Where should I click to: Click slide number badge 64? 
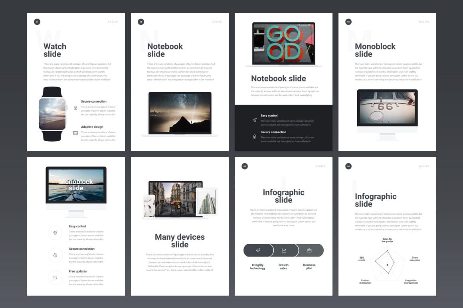click(x=348, y=166)
